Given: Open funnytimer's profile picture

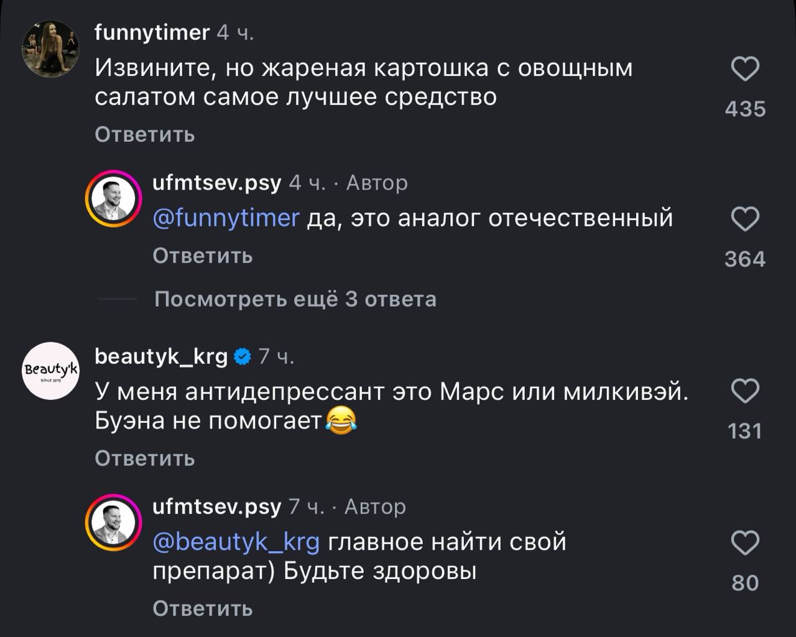Looking at the screenshot, I should 50,49.
